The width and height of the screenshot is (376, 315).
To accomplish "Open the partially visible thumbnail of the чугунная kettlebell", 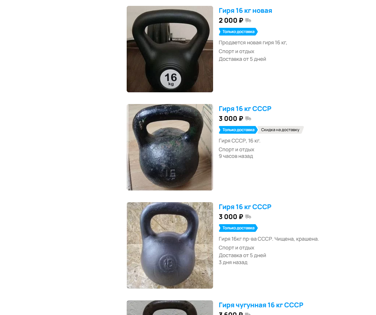I will point(170,308).
